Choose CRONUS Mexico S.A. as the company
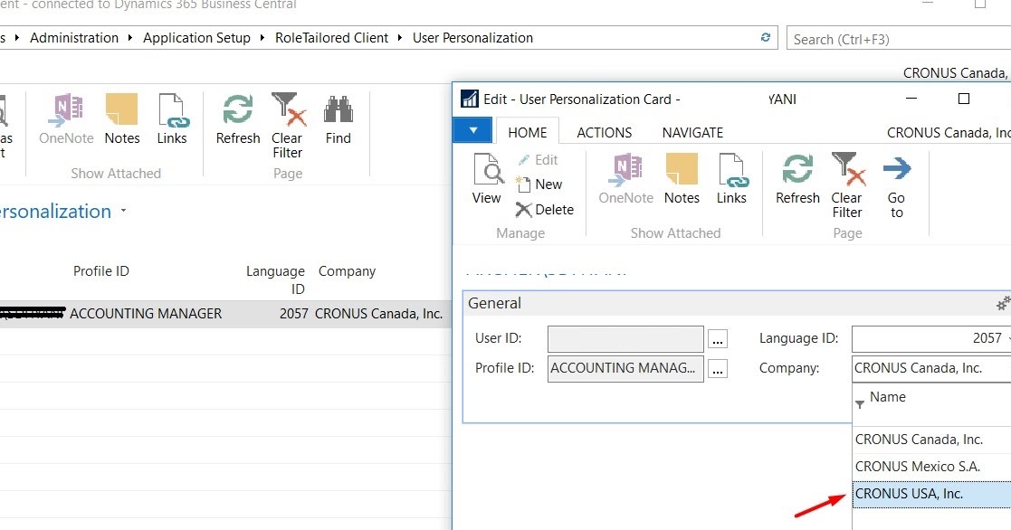Image resolution: width=1011 pixels, height=530 pixels. tap(914, 466)
